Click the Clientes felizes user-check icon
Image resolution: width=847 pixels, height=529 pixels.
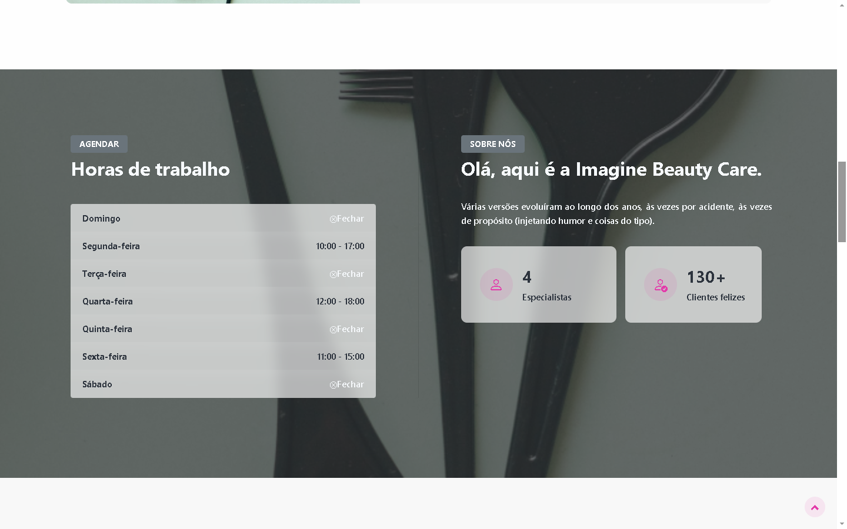(661, 284)
